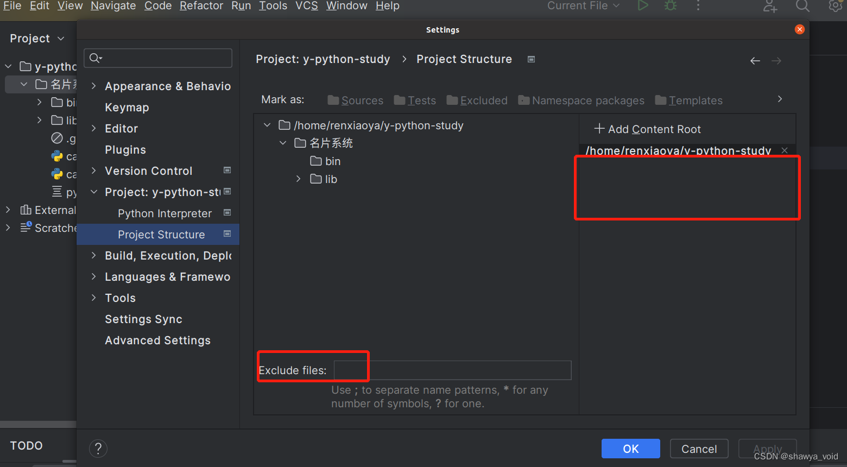Click the back navigation arrow in Settings header
Screen dimensions: 847x467
coord(755,61)
